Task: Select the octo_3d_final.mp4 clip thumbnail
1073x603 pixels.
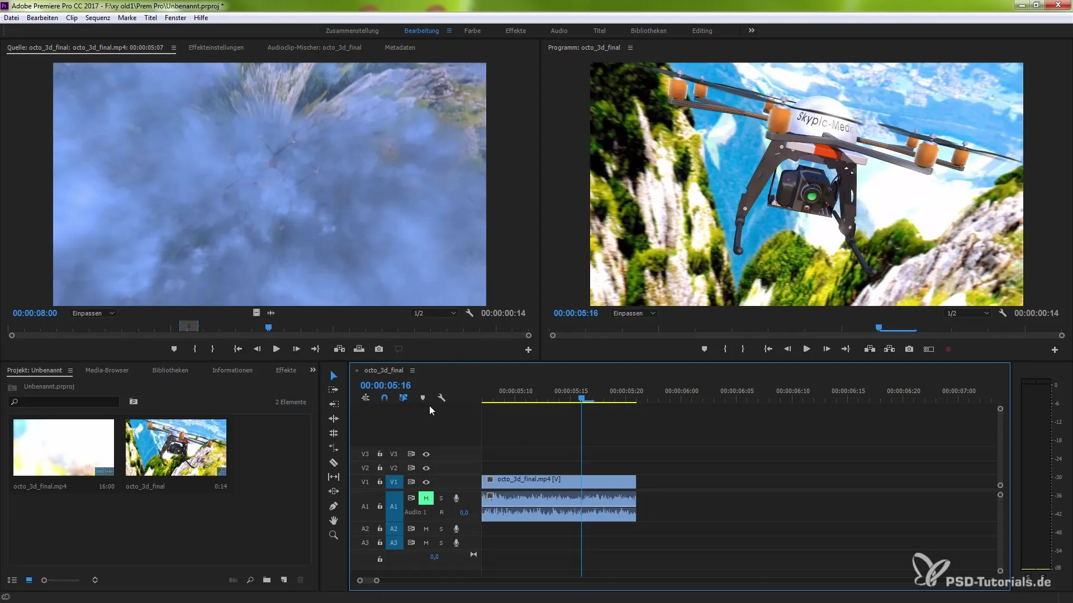Action: (x=64, y=447)
